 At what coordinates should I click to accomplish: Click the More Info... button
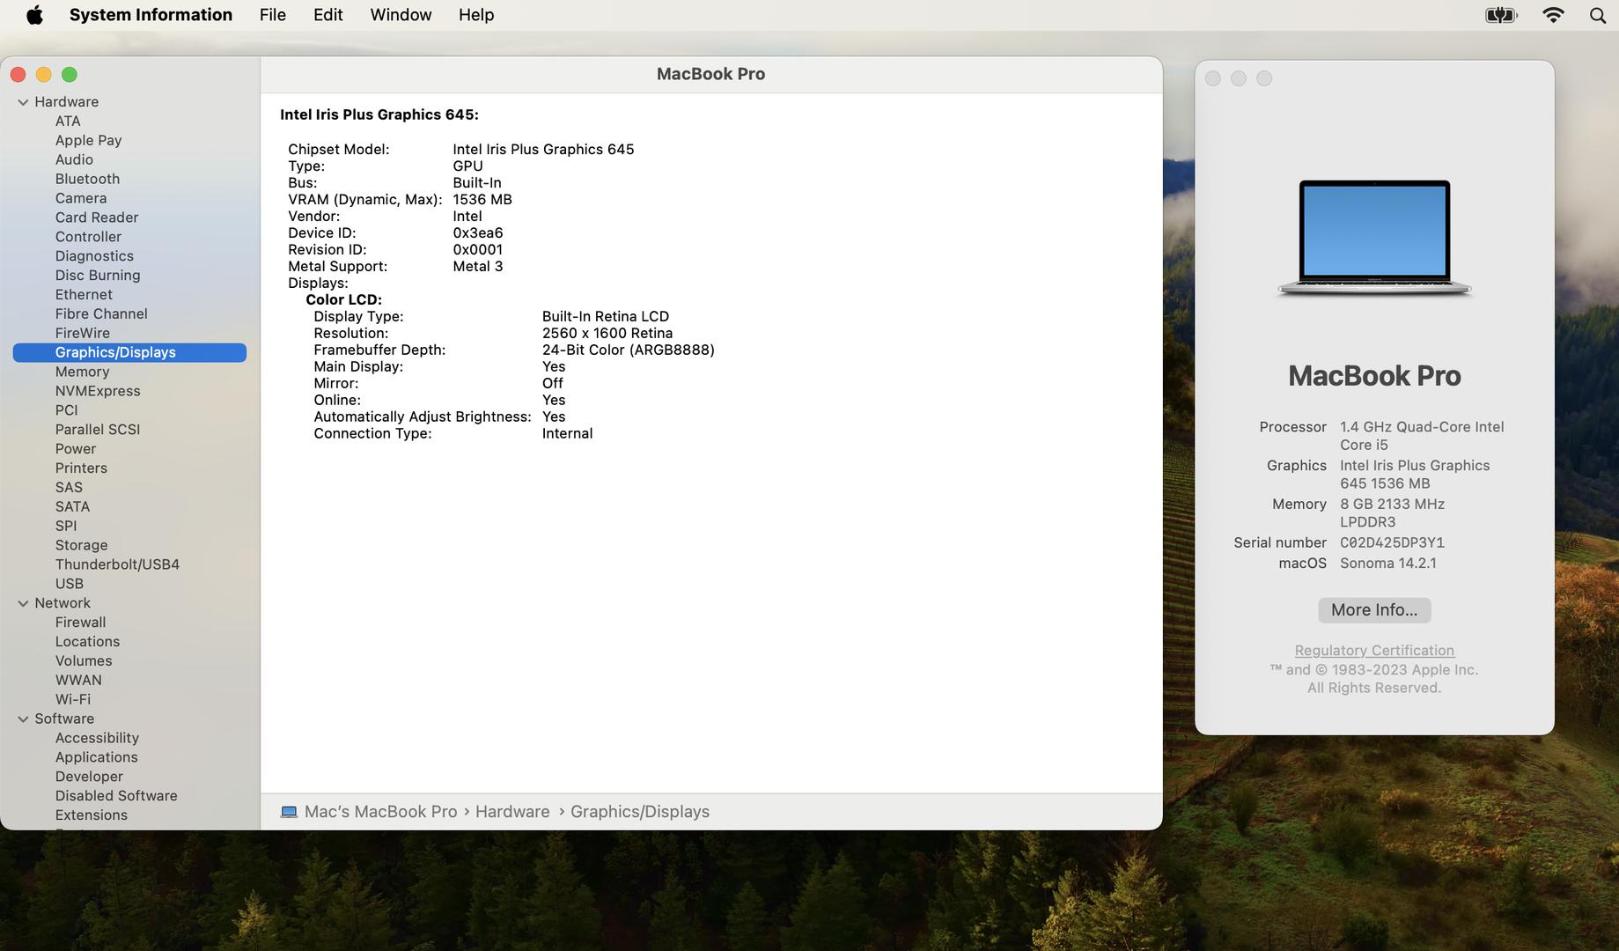point(1373,610)
